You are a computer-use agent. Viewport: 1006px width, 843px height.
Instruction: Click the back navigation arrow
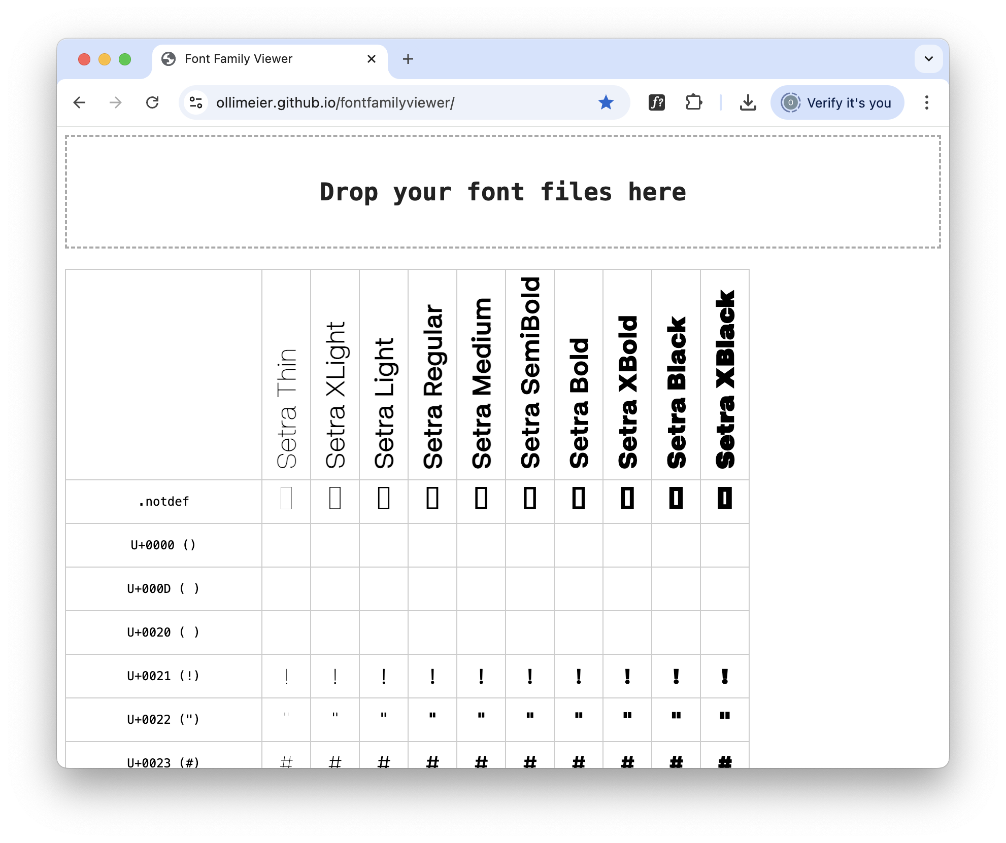pyautogui.click(x=80, y=102)
